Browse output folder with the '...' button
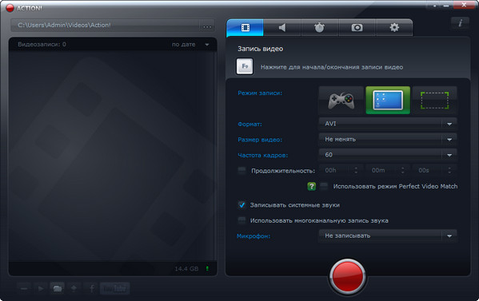 207,26
